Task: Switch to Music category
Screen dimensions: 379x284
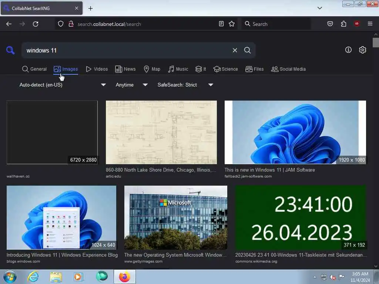Action: (x=178, y=69)
